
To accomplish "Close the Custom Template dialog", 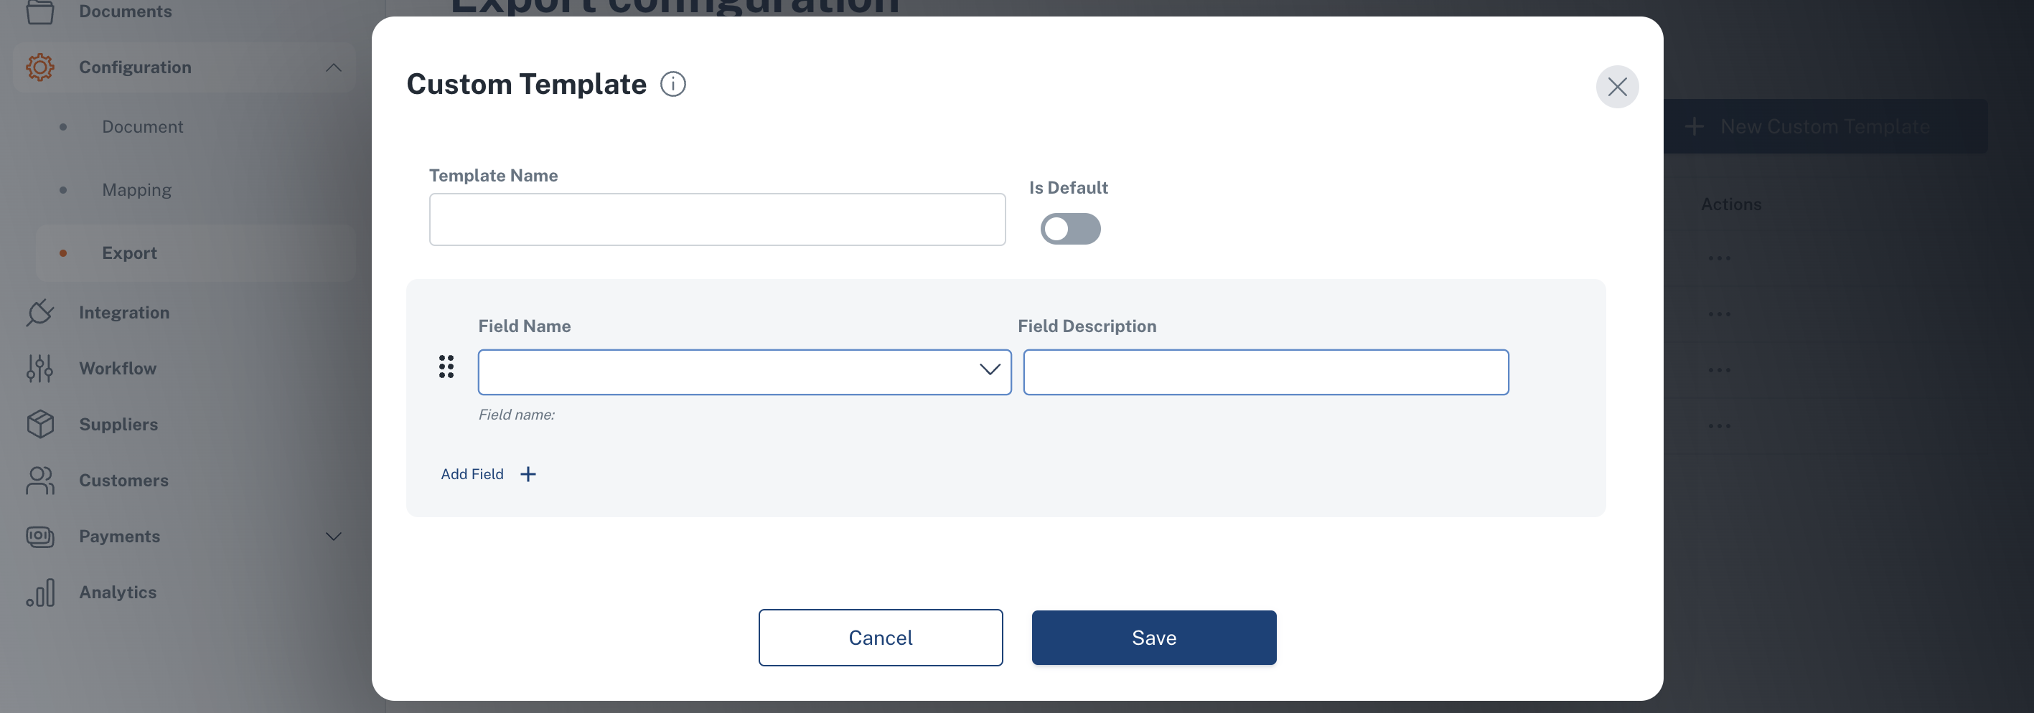I will pos(1617,87).
